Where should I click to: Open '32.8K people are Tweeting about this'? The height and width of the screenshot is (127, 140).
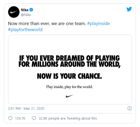[x=68, y=118]
